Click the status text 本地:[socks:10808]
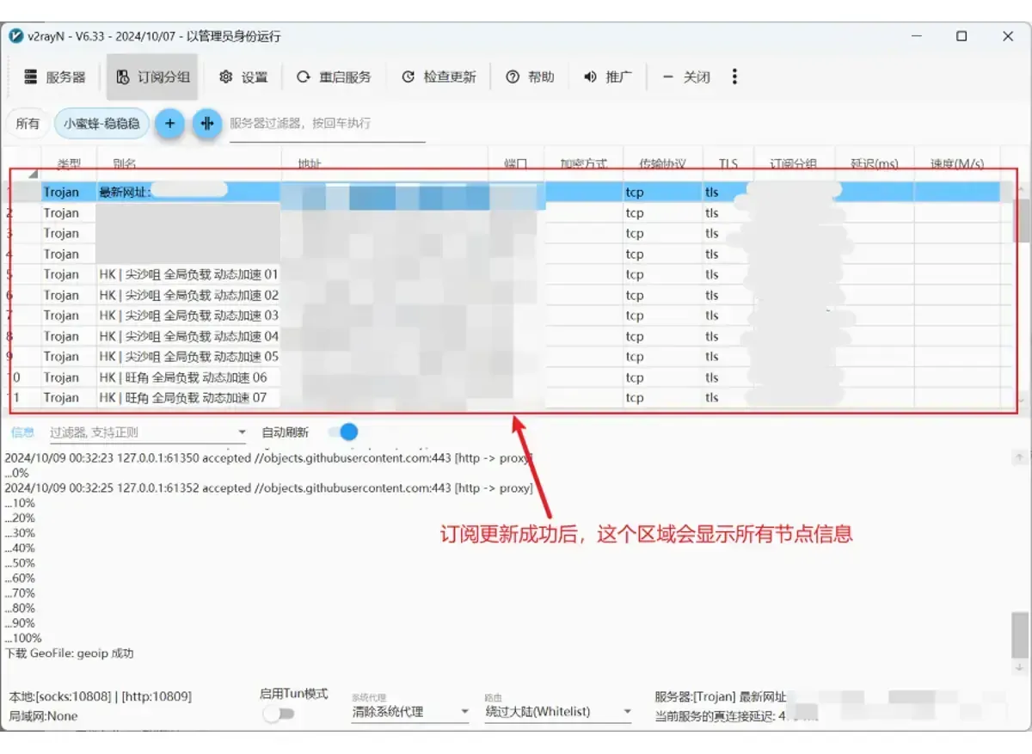 click(x=60, y=696)
